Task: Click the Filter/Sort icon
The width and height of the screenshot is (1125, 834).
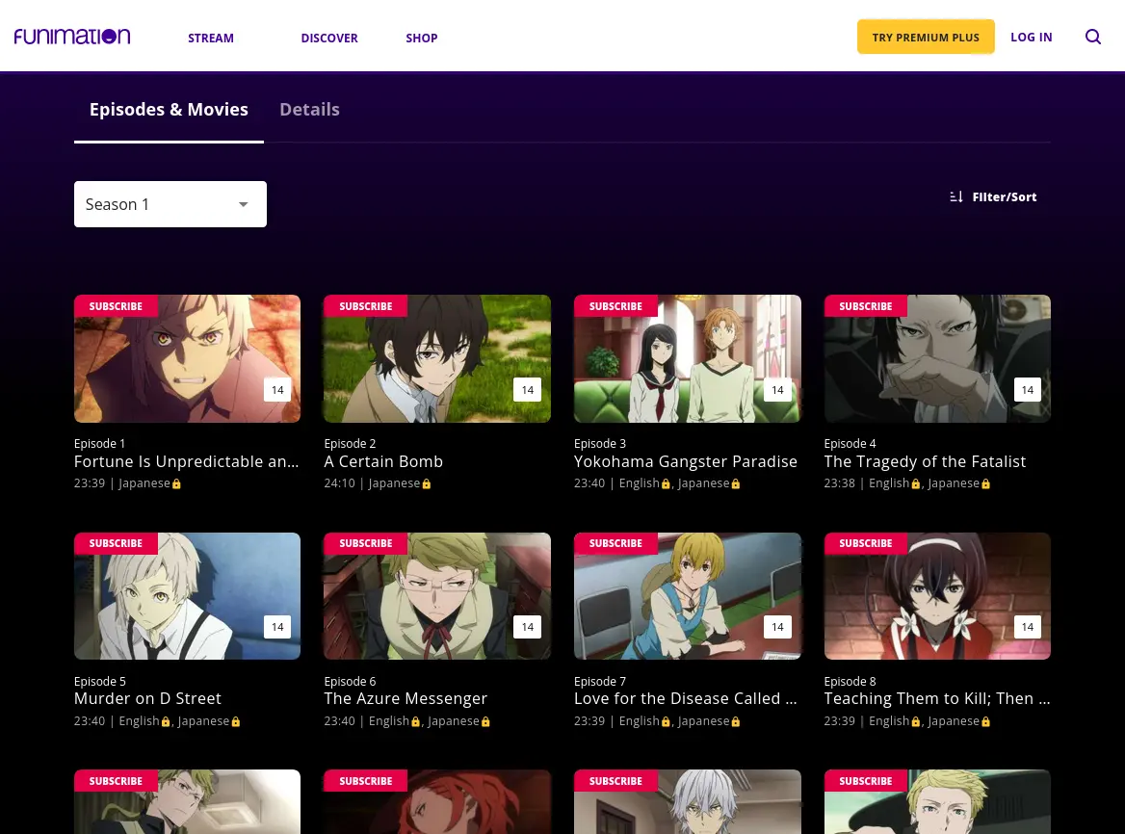Action: point(956,196)
